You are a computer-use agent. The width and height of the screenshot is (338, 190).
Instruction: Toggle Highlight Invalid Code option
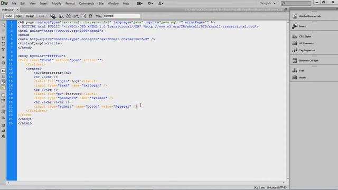click(x=3, y=77)
